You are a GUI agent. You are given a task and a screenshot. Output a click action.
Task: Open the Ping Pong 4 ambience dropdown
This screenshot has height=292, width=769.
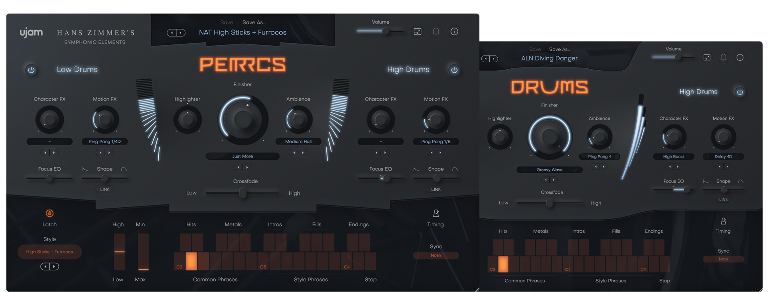(599, 157)
